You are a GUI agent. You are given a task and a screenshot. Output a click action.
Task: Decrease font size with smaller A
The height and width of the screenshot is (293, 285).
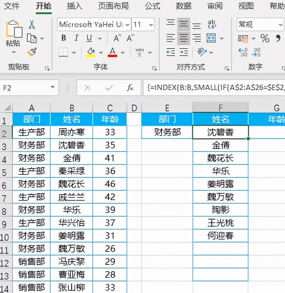click(x=130, y=38)
